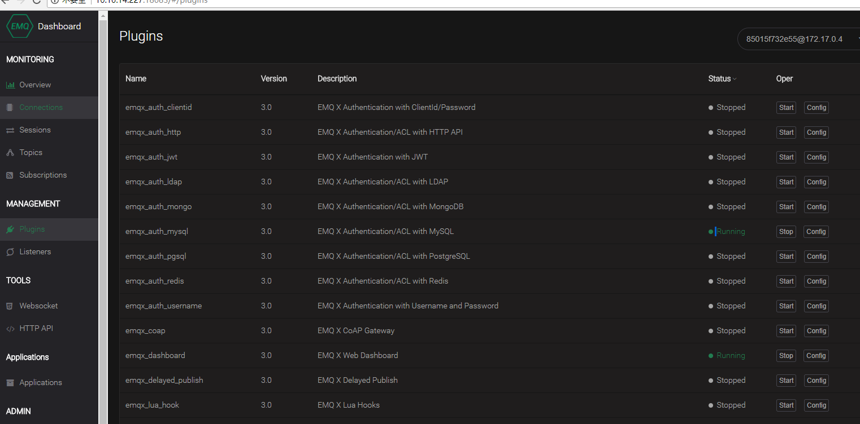Open the Subscriptions page
860x424 pixels.
tap(43, 175)
